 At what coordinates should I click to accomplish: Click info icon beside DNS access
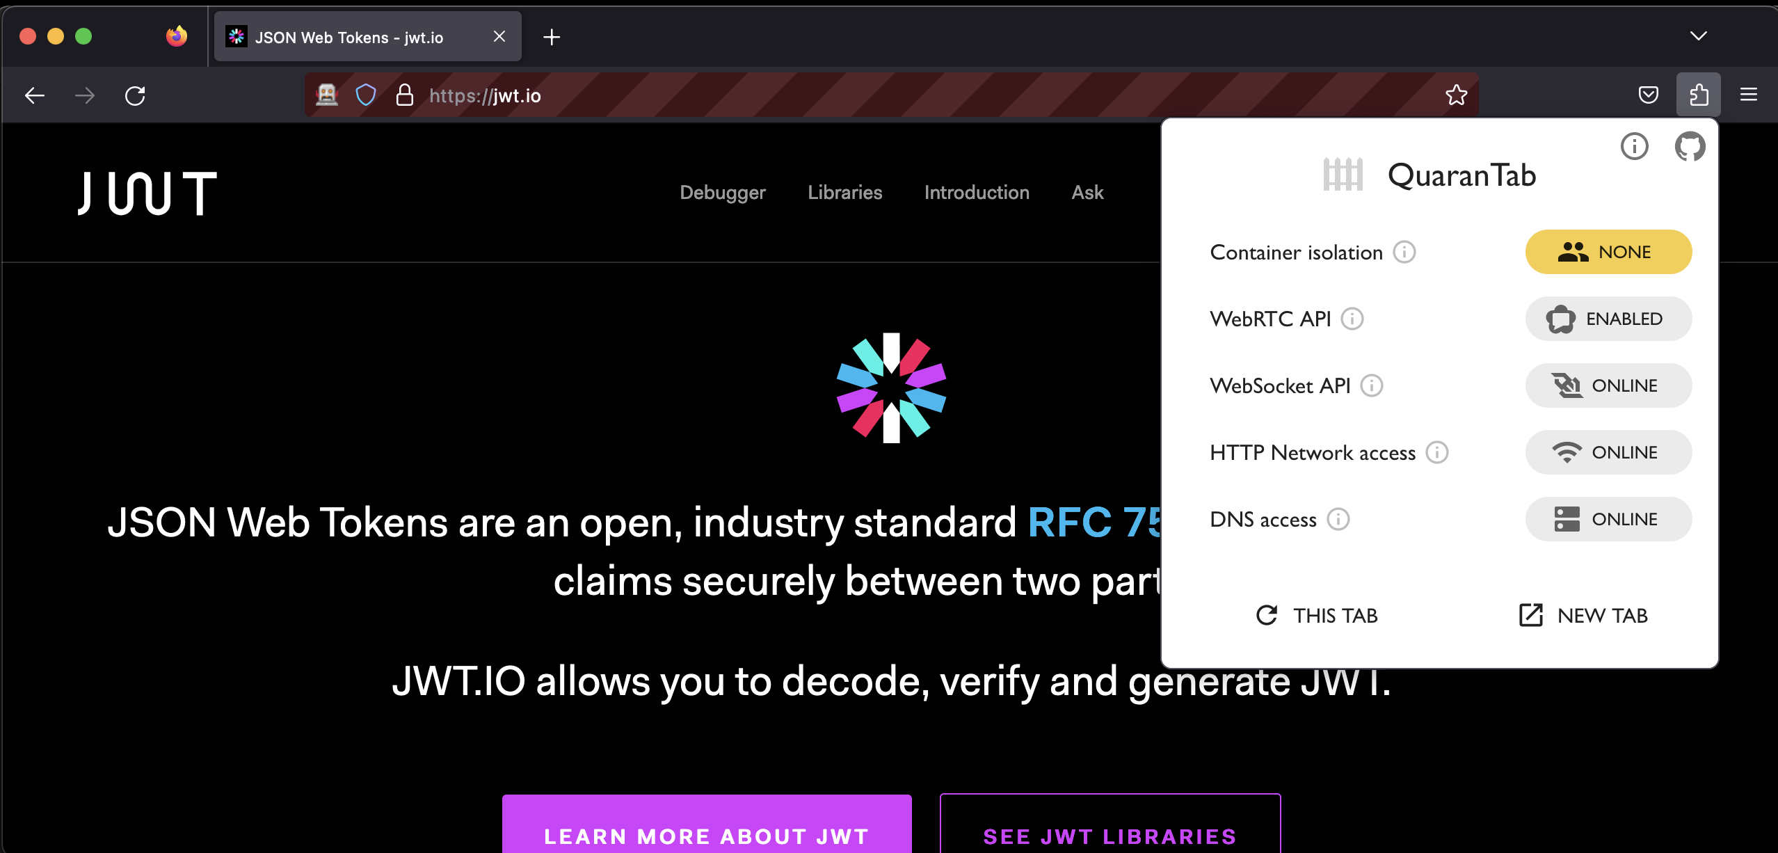tap(1338, 519)
